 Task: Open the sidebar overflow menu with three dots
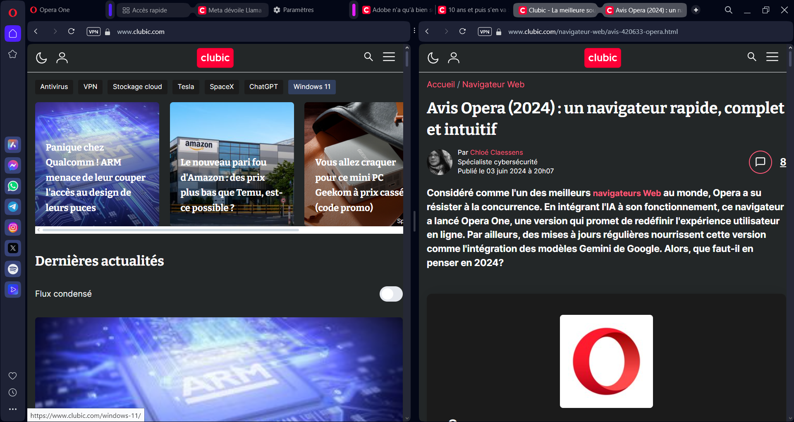[x=13, y=409]
